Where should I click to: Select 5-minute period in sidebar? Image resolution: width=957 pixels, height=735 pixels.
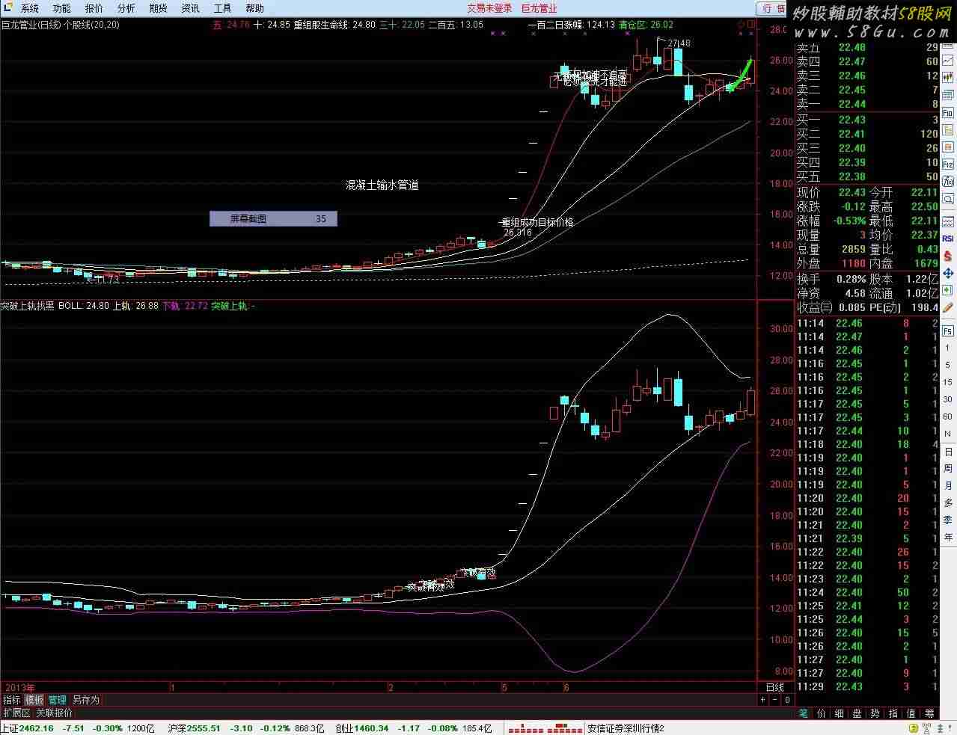click(948, 366)
